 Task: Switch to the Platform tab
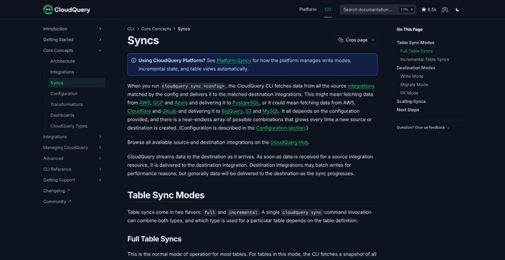point(308,9)
